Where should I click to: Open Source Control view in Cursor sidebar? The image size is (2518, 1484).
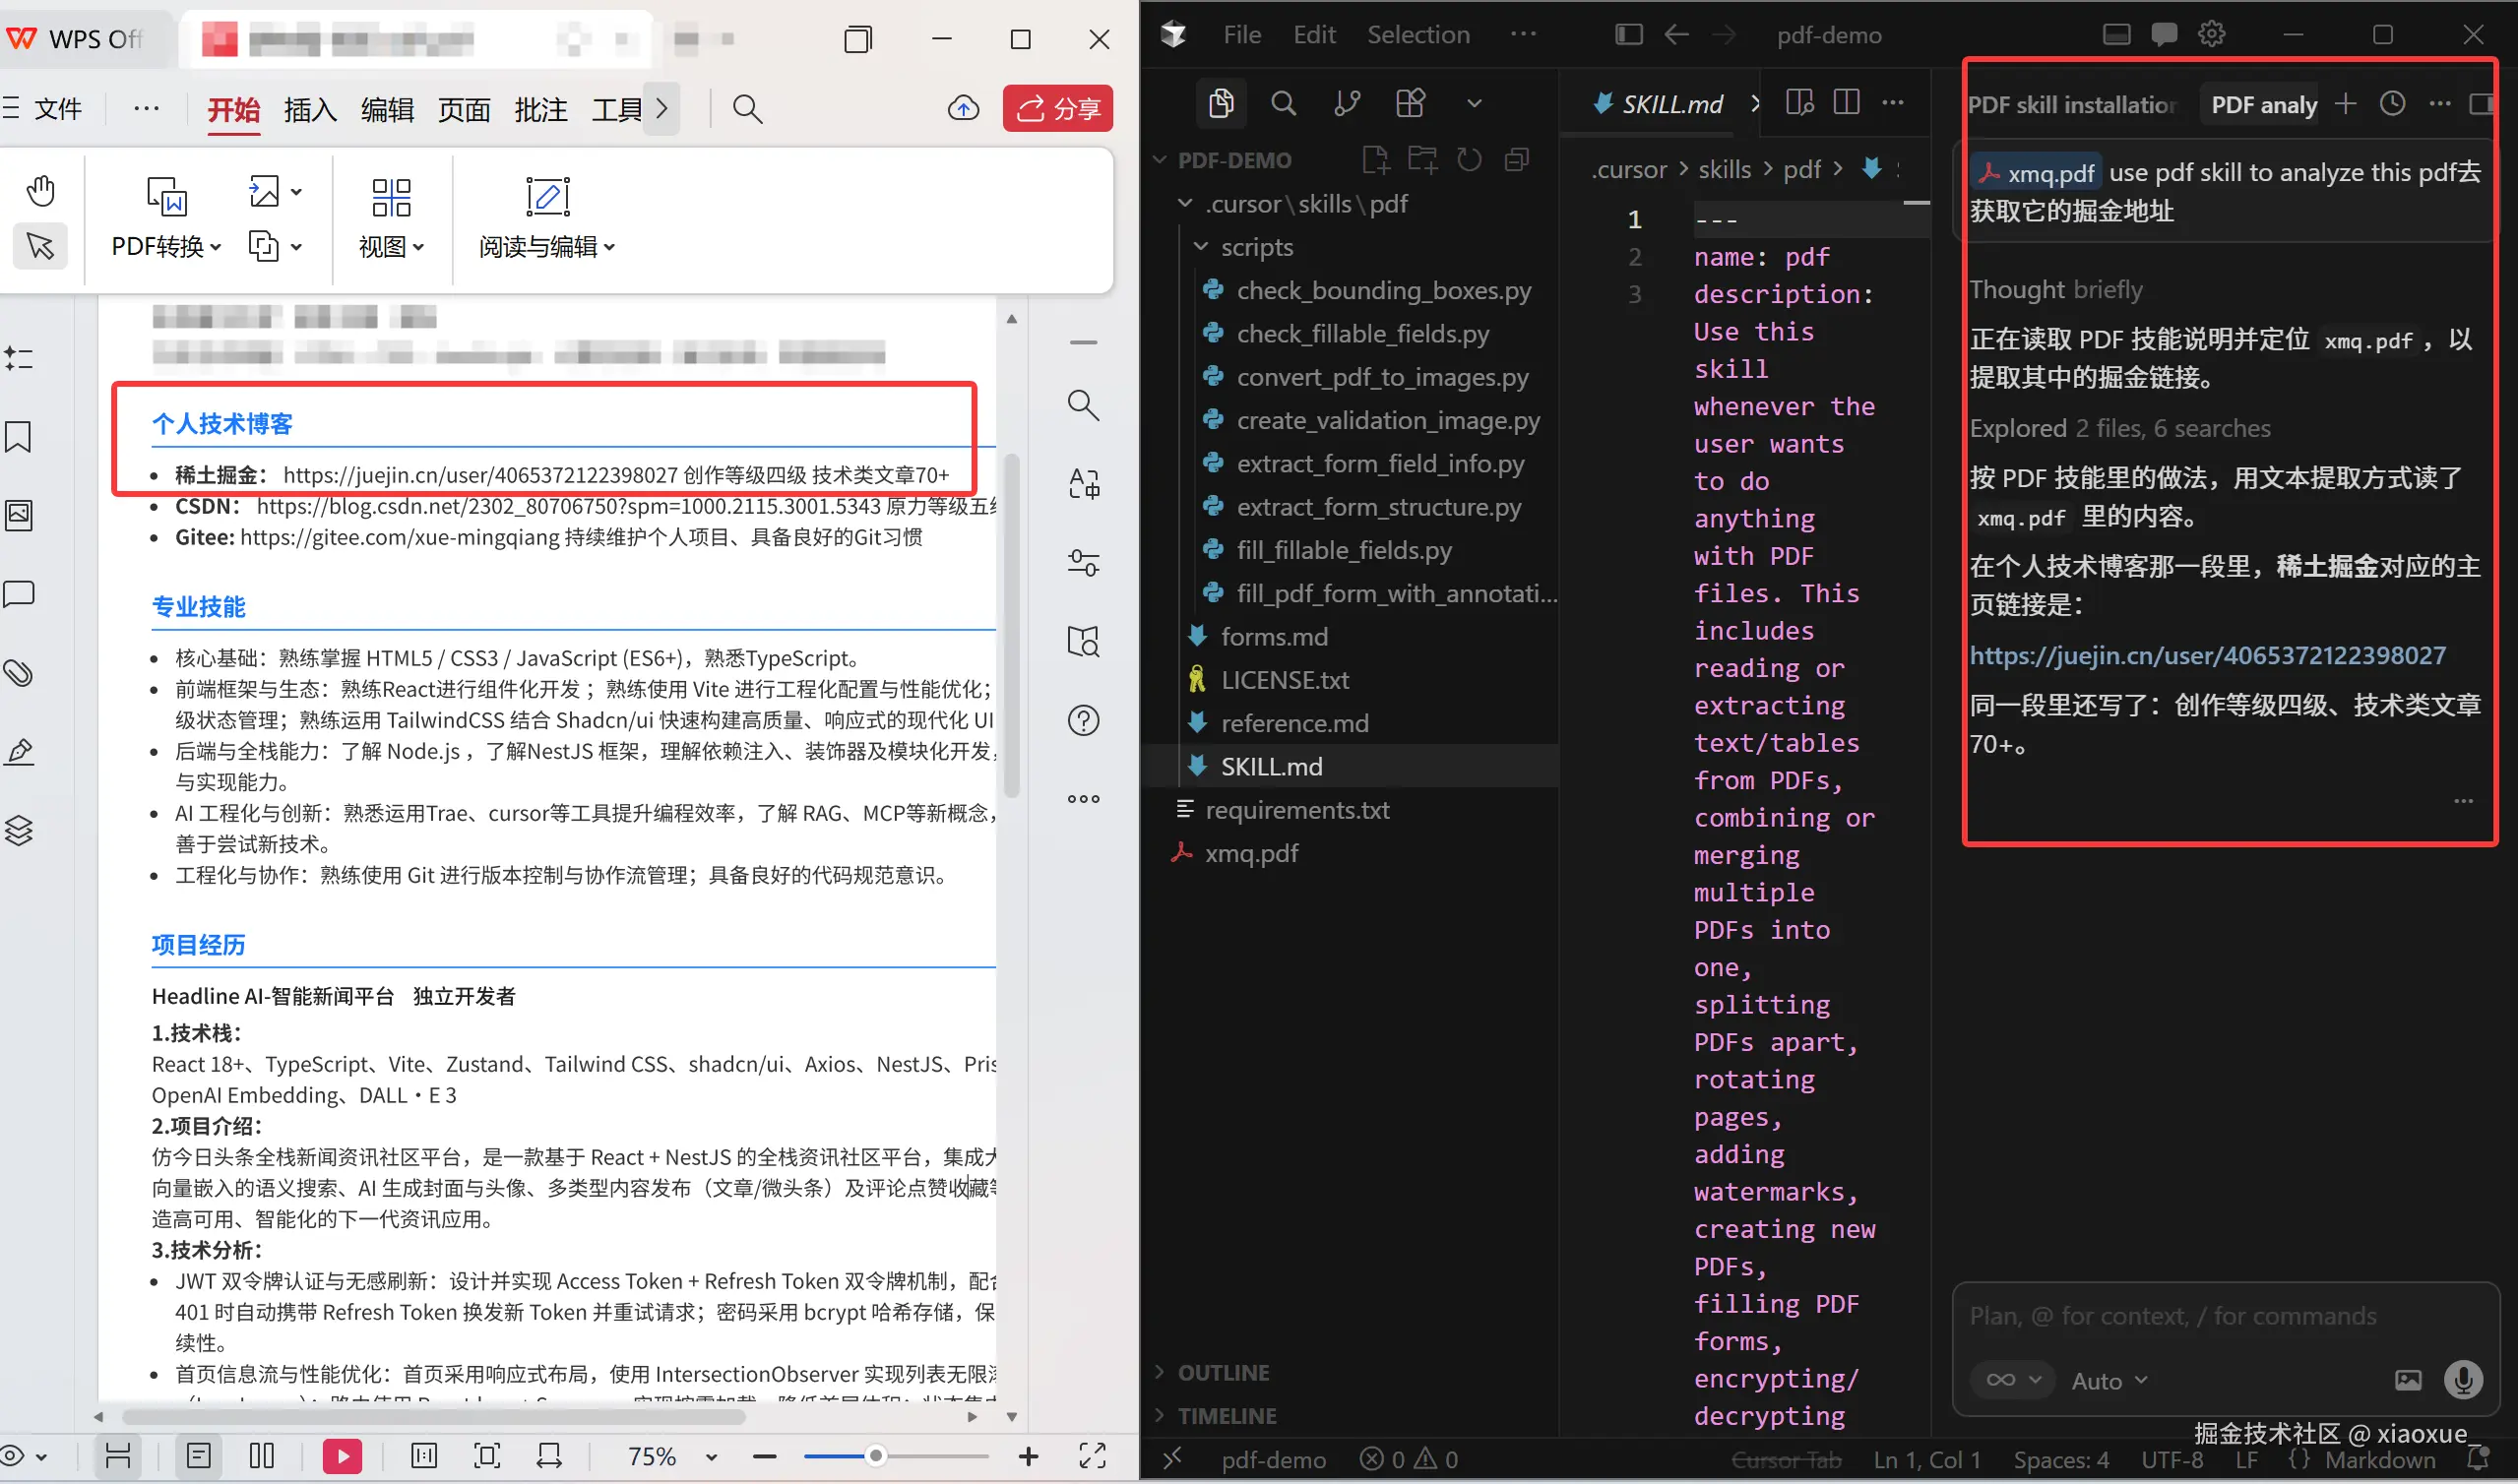pos(1347,103)
